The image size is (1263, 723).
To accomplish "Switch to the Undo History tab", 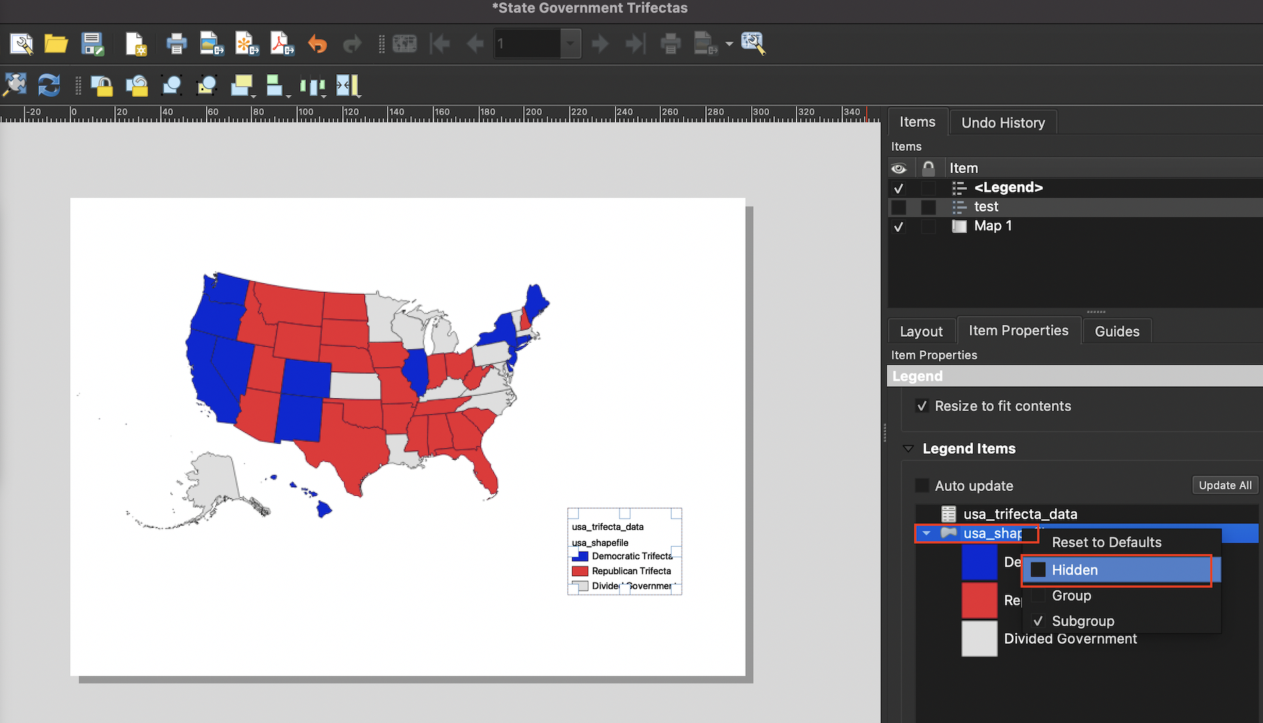I will (x=1002, y=123).
